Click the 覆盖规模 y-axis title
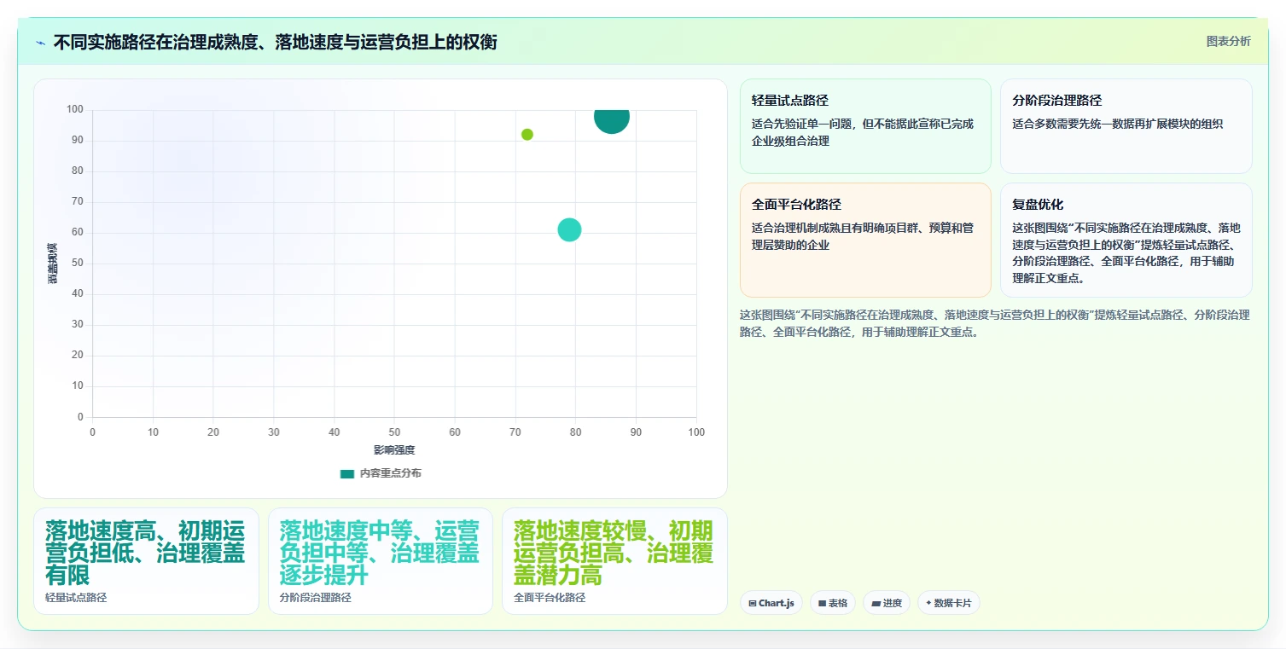Image resolution: width=1286 pixels, height=649 pixels. 53,264
